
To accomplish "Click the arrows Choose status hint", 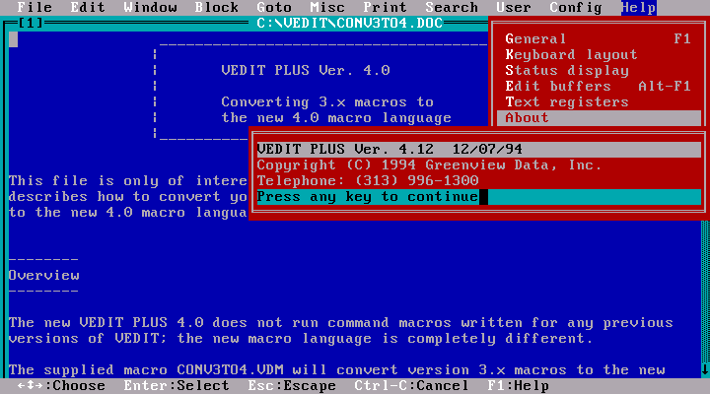I will click(x=61, y=386).
